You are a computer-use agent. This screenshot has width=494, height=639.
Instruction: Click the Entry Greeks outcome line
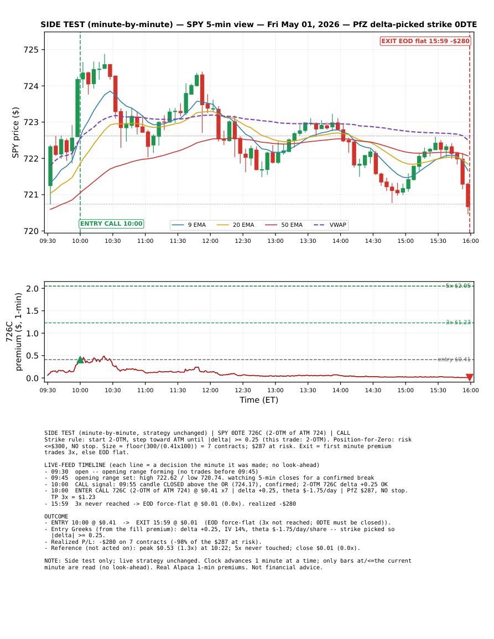[x=219, y=532]
